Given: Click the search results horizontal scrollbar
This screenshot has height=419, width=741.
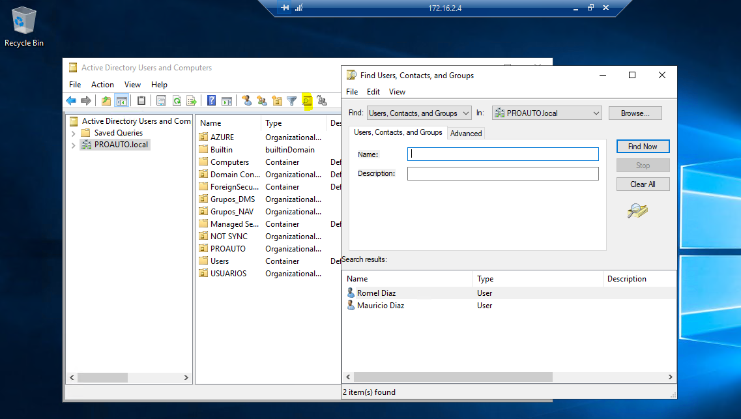Looking at the screenshot, I should pos(453,377).
